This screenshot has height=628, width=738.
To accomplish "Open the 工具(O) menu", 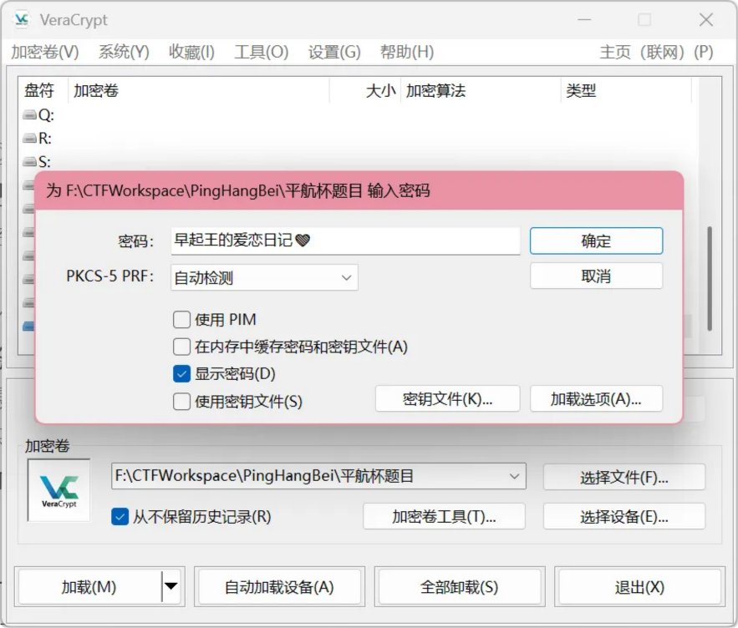I will 262,52.
